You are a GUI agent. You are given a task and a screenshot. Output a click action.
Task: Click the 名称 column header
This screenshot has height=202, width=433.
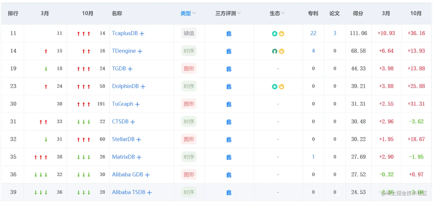[x=117, y=13]
